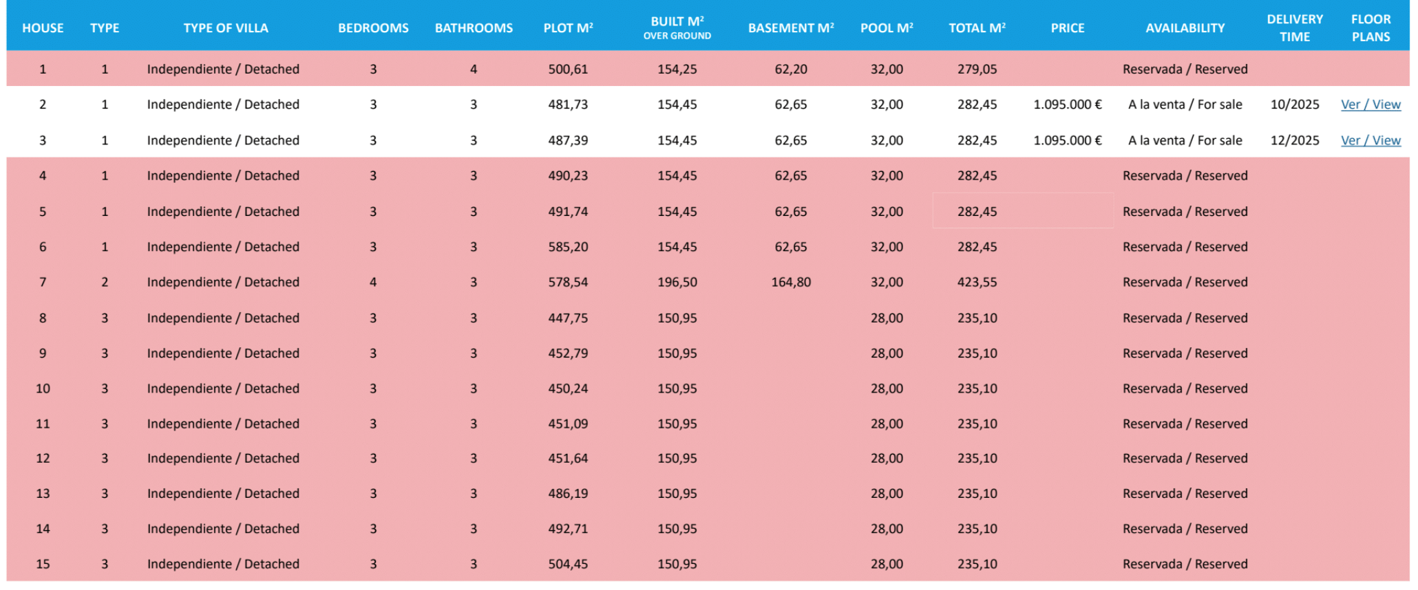Select the BATHROOMS column header
The width and height of the screenshot is (1418, 590).
pyautogui.click(x=474, y=28)
